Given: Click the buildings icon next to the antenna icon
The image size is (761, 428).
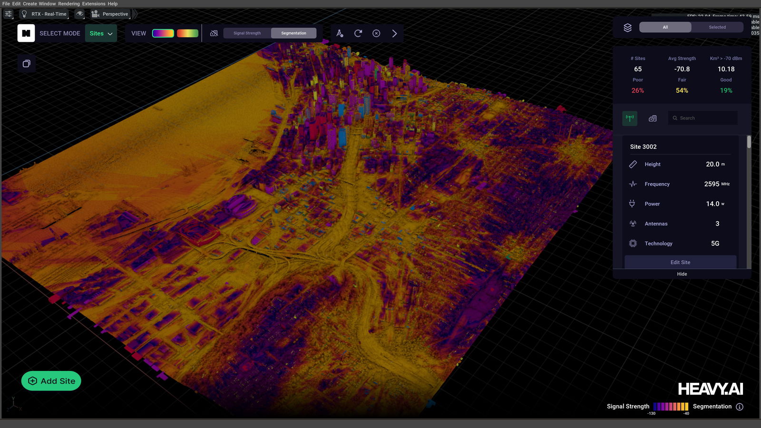Looking at the screenshot, I should [652, 118].
